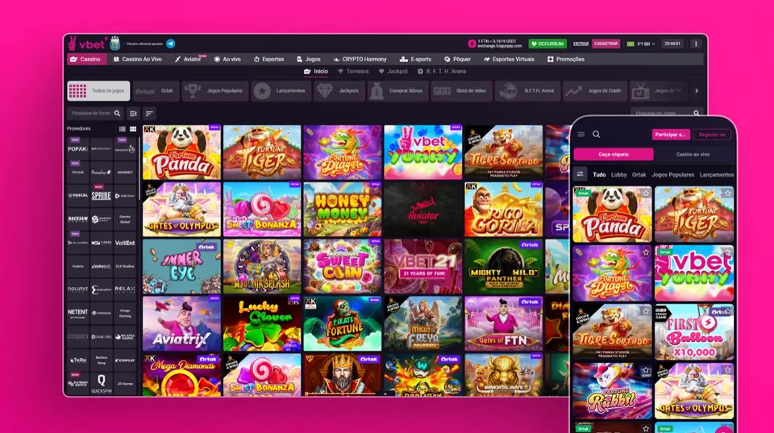Switch to the B. F. T. H. Arena sub-tab

[442, 72]
